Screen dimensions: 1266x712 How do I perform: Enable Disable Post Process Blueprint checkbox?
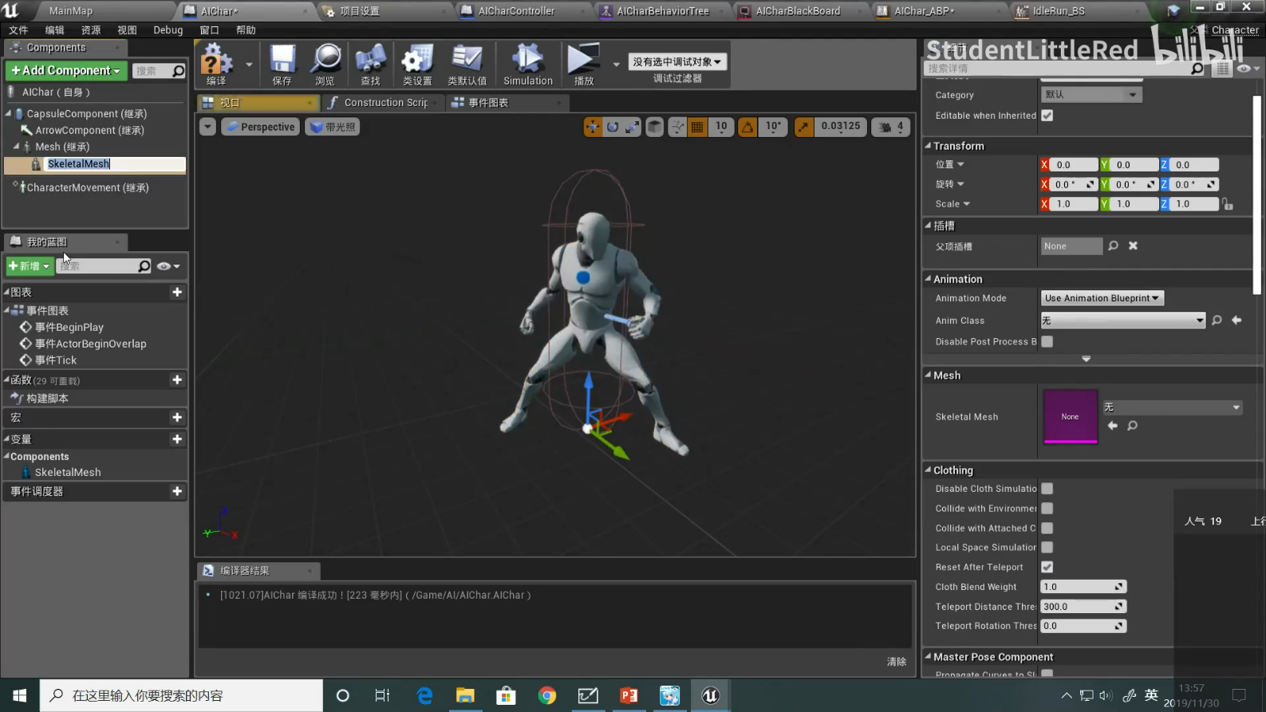(1047, 341)
